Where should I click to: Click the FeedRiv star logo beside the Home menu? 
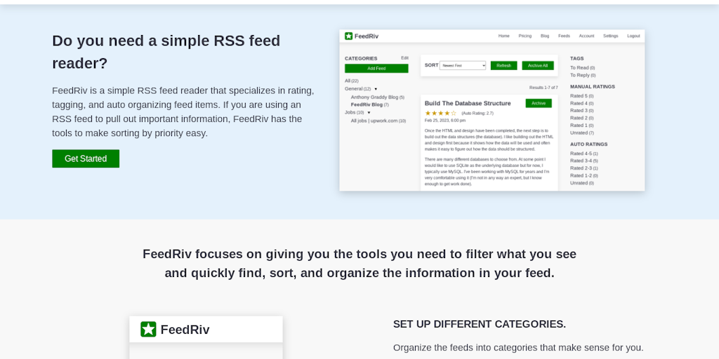click(x=348, y=36)
